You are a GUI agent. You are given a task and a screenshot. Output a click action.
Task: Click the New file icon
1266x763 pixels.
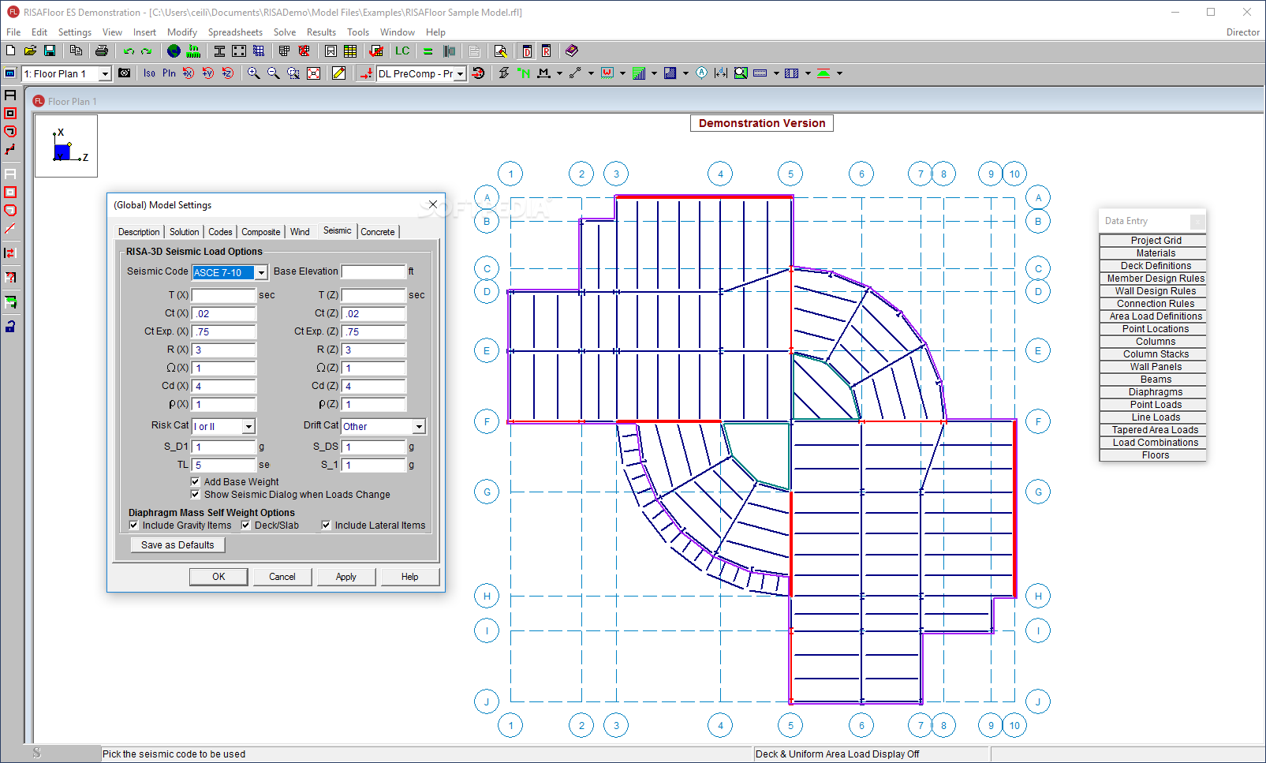[x=10, y=50]
